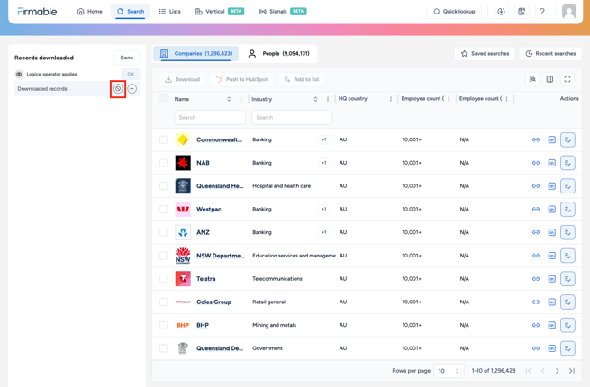The width and height of the screenshot is (590, 387).
Task: Click the Name column search field
Action: [210, 117]
